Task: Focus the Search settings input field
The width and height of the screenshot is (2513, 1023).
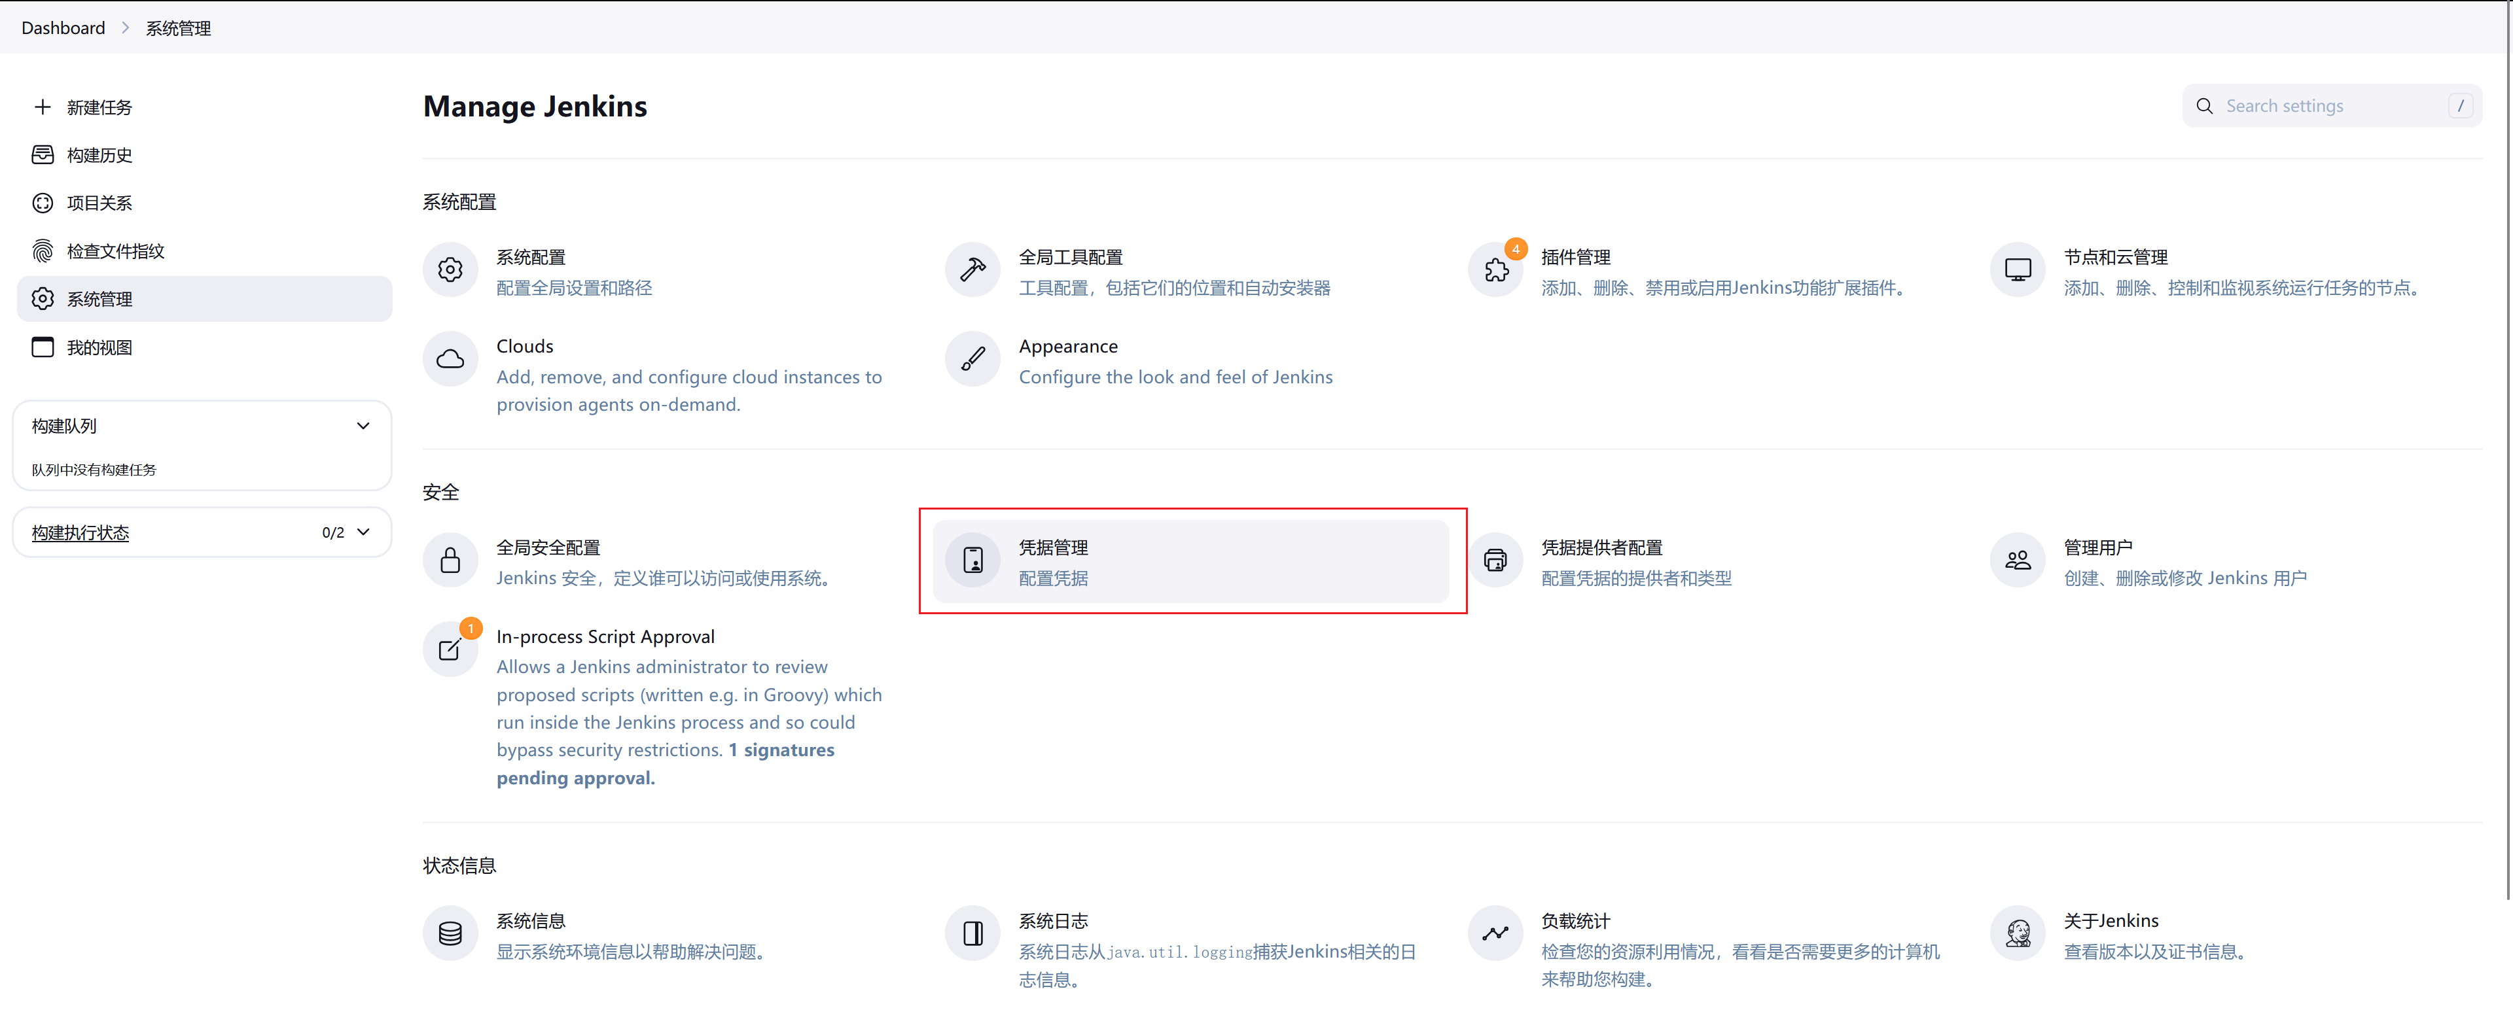Action: pyautogui.click(x=2332, y=105)
